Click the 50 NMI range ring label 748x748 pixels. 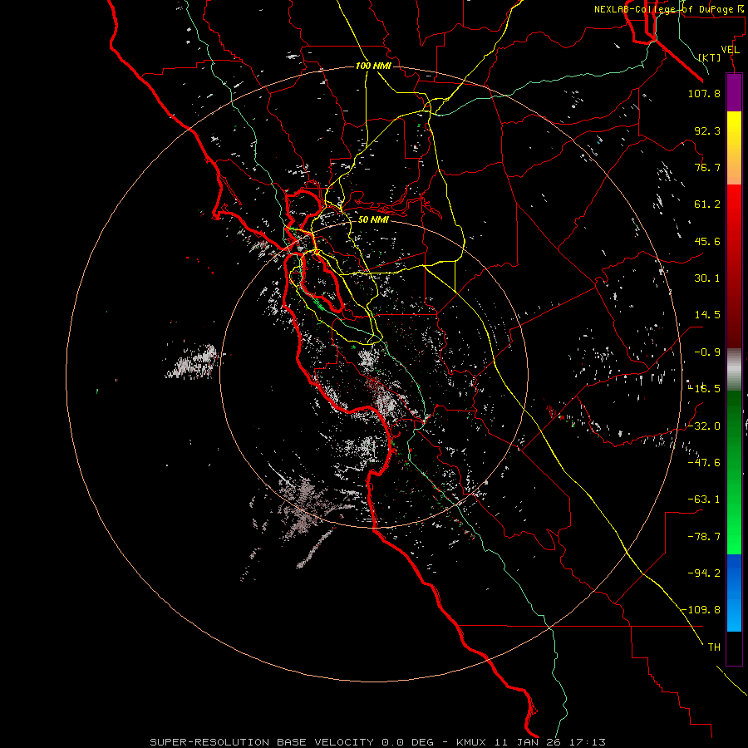click(x=373, y=220)
